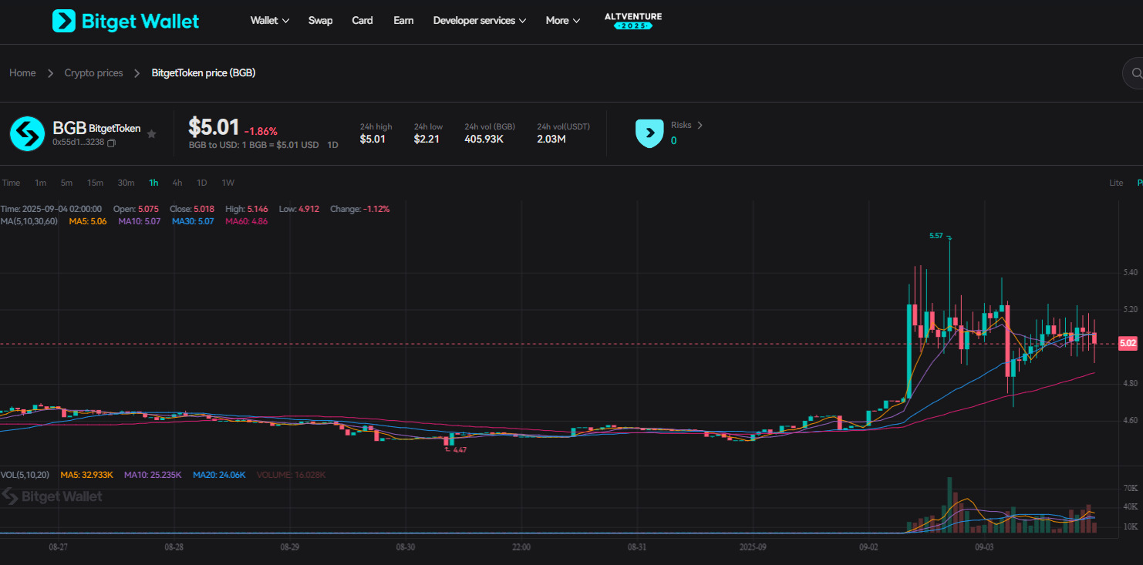The image size is (1143, 565).
Task: Open the ALTVENTURE 2025 banner
Action: (x=633, y=21)
